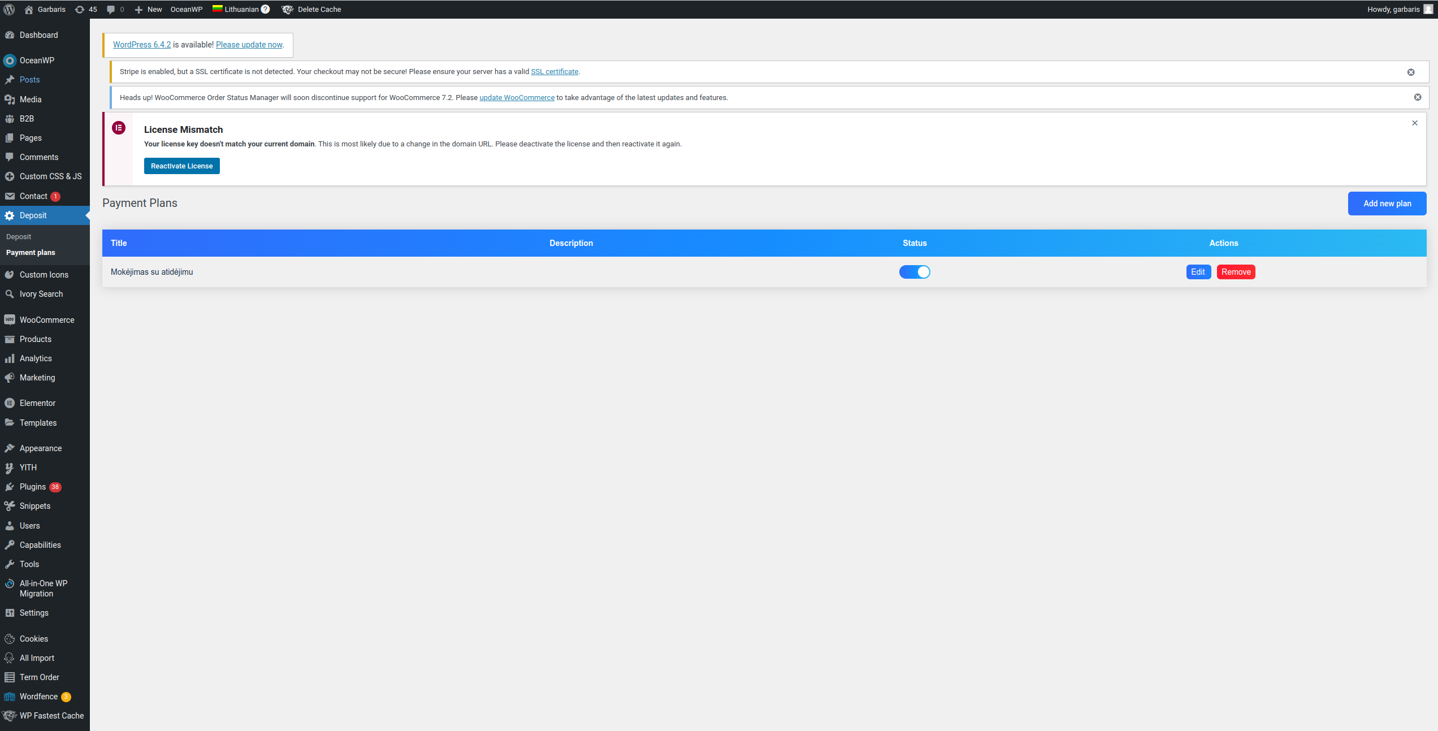Viewport: 1438px width, 731px height.
Task: Toggle status of Mokėjimas su atidėjimu plan
Action: (915, 272)
